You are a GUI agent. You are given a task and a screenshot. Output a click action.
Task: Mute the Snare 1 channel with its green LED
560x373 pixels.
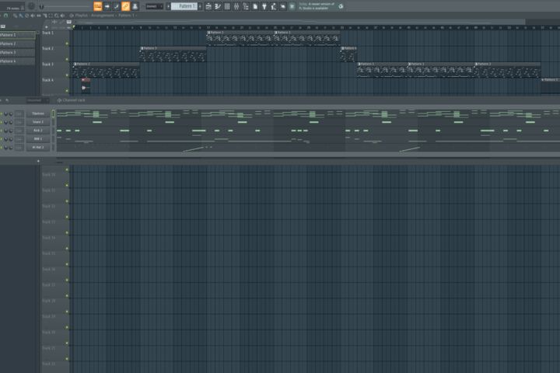coord(2,122)
